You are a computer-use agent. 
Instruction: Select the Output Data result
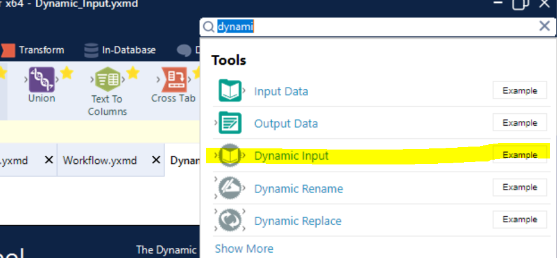pyautogui.click(x=286, y=124)
